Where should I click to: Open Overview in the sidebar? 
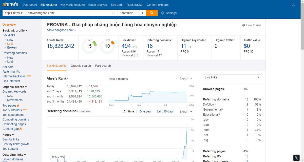point(9,25)
